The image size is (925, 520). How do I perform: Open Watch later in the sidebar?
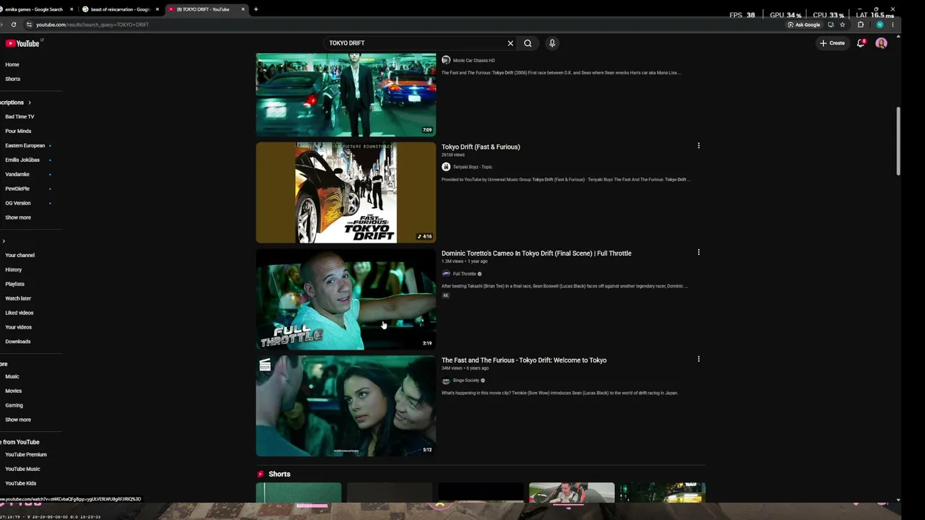18,298
